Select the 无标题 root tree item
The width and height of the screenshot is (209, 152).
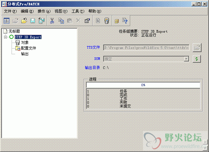(x=14, y=31)
